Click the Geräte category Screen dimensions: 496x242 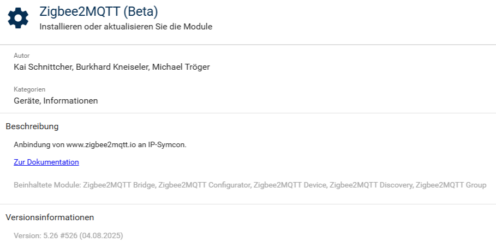click(26, 100)
